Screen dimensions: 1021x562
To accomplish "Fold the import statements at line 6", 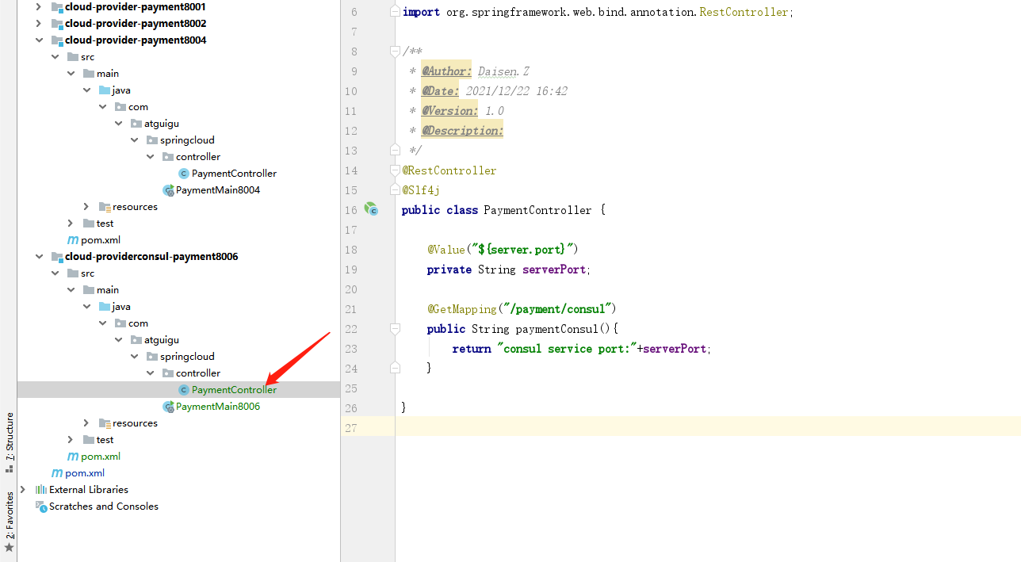I will tap(395, 12).
